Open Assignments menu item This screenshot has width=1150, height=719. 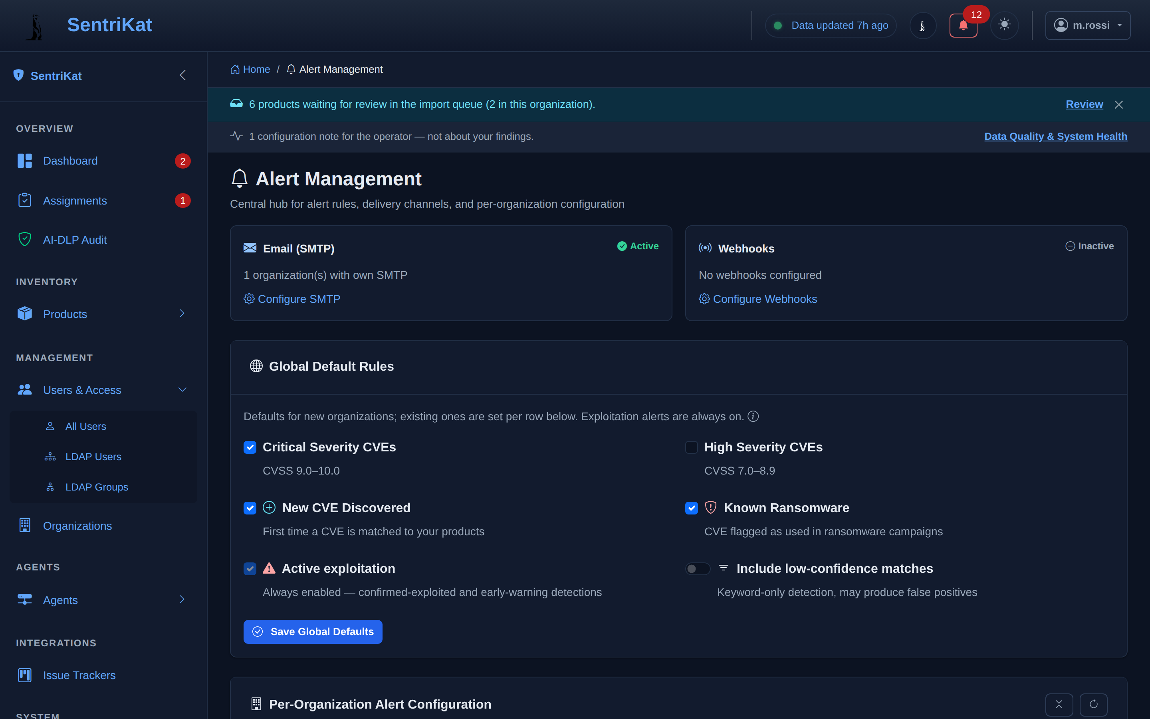(x=103, y=200)
